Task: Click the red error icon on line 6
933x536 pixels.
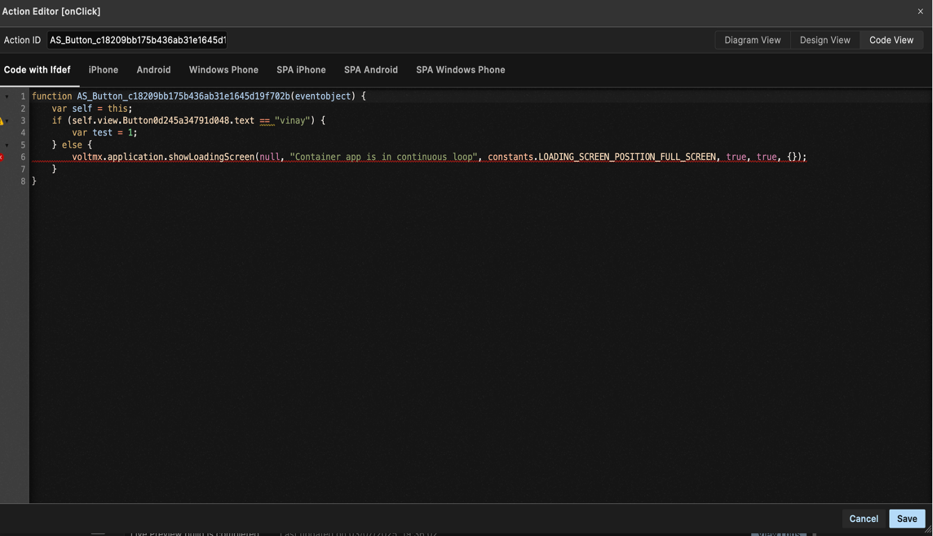Action: pyautogui.click(x=2, y=157)
